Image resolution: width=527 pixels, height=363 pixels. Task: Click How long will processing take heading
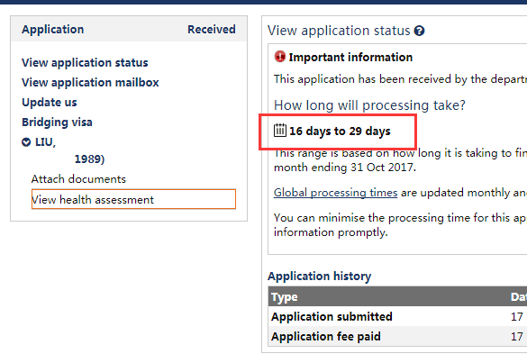pyautogui.click(x=369, y=105)
